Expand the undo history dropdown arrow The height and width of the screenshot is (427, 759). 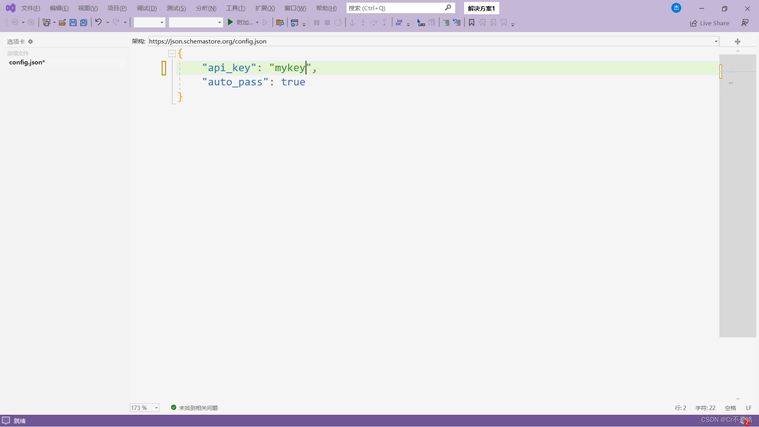[108, 23]
